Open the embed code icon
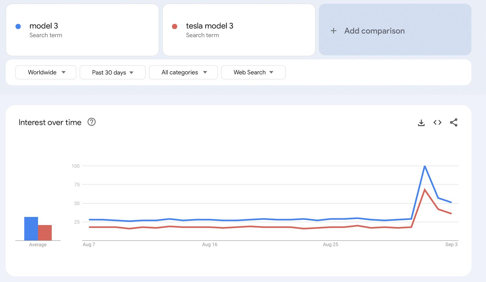 click(x=437, y=123)
